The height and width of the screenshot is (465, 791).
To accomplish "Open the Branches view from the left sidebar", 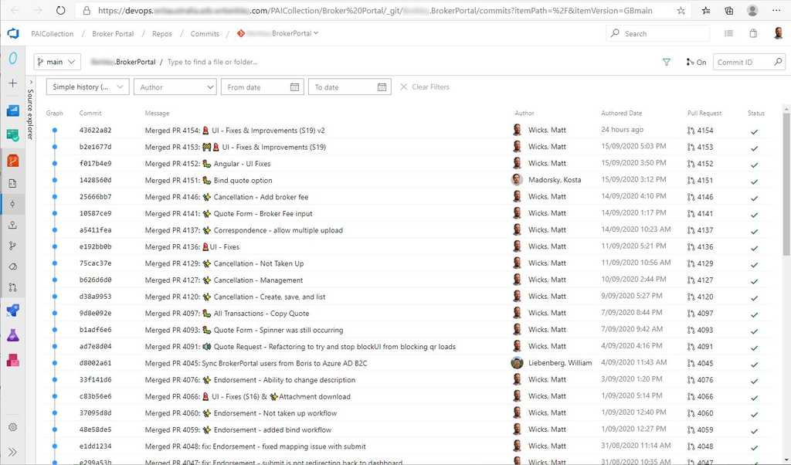I will [12, 246].
